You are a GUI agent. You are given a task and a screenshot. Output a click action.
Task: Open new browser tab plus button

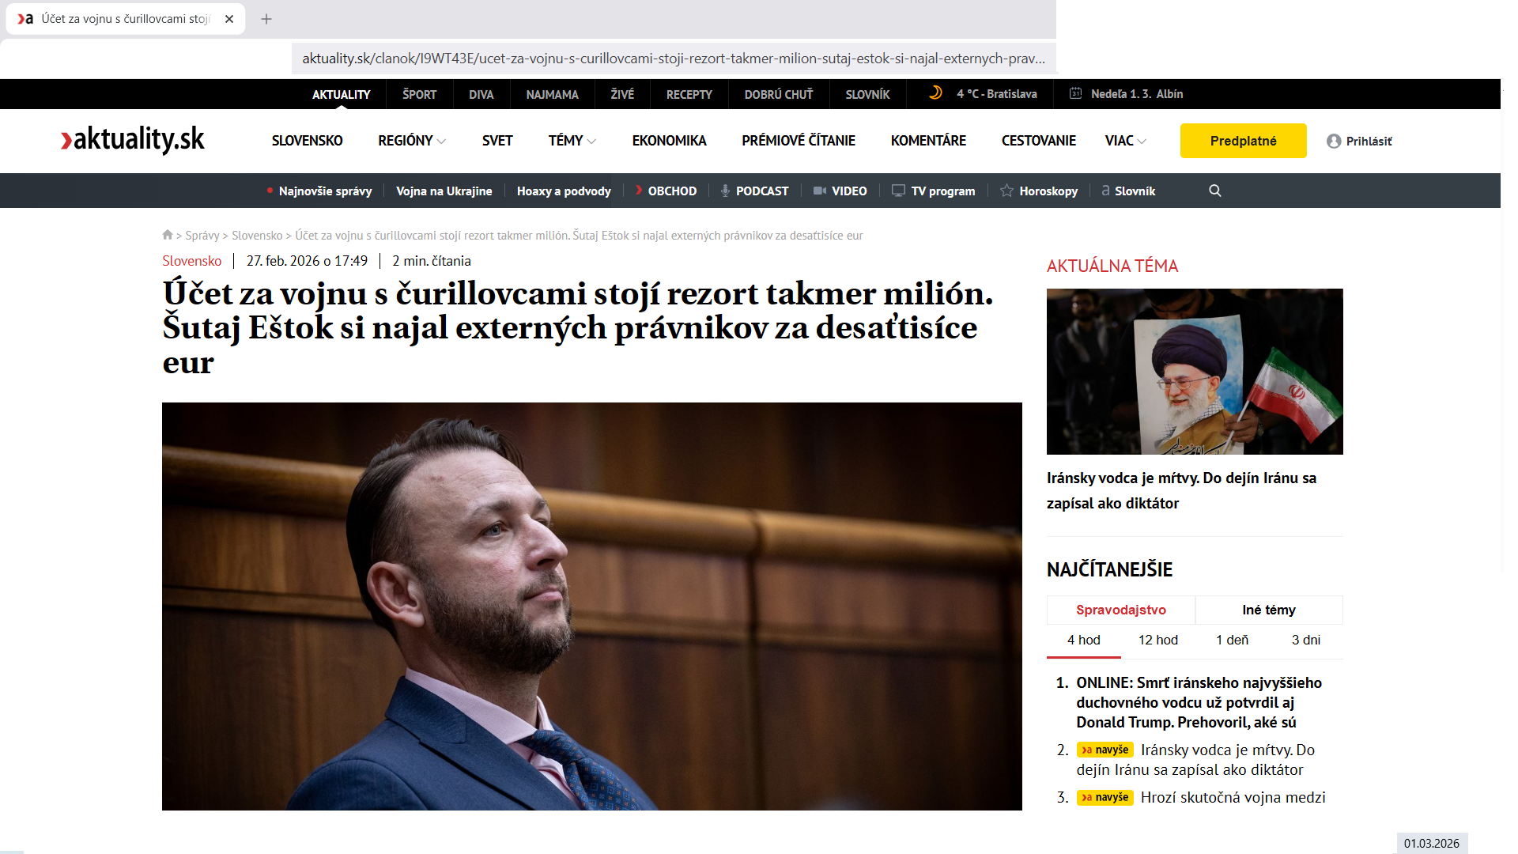tap(266, 19)
